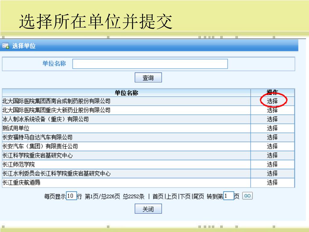This screenshot has width=309, height=232.
Task: Select row text 长江科学院重庆岩基研究中心
Action: click(x=37, y=156)
